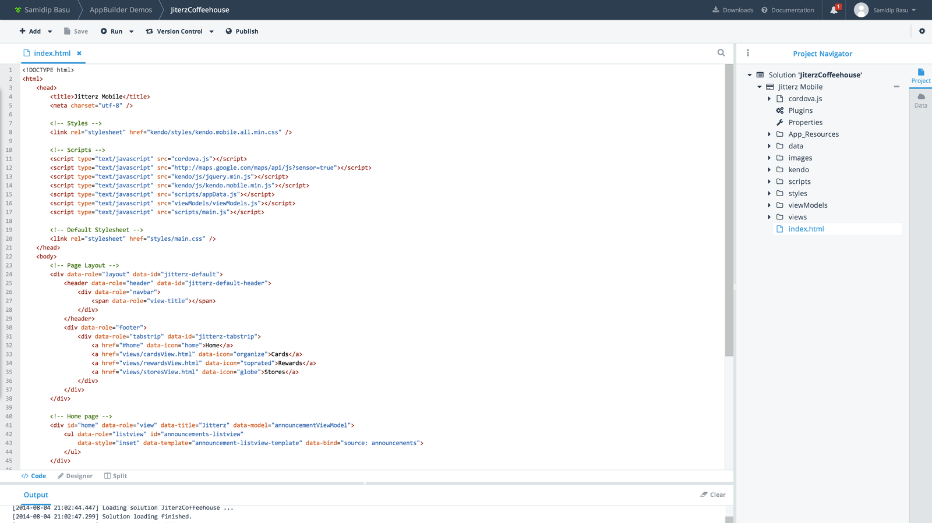
Task: Click the Output panel scrollbar
Action: (x=729, y=520)
